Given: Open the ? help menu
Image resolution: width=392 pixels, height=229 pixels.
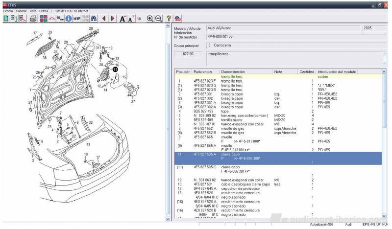Looking at the screenshot, I should tap(52, 11).
